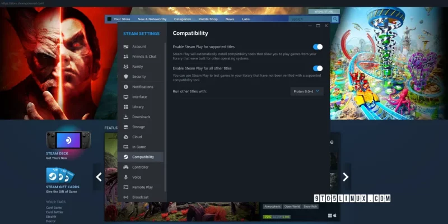Open Categories menu in store nav

pos(183,19)
